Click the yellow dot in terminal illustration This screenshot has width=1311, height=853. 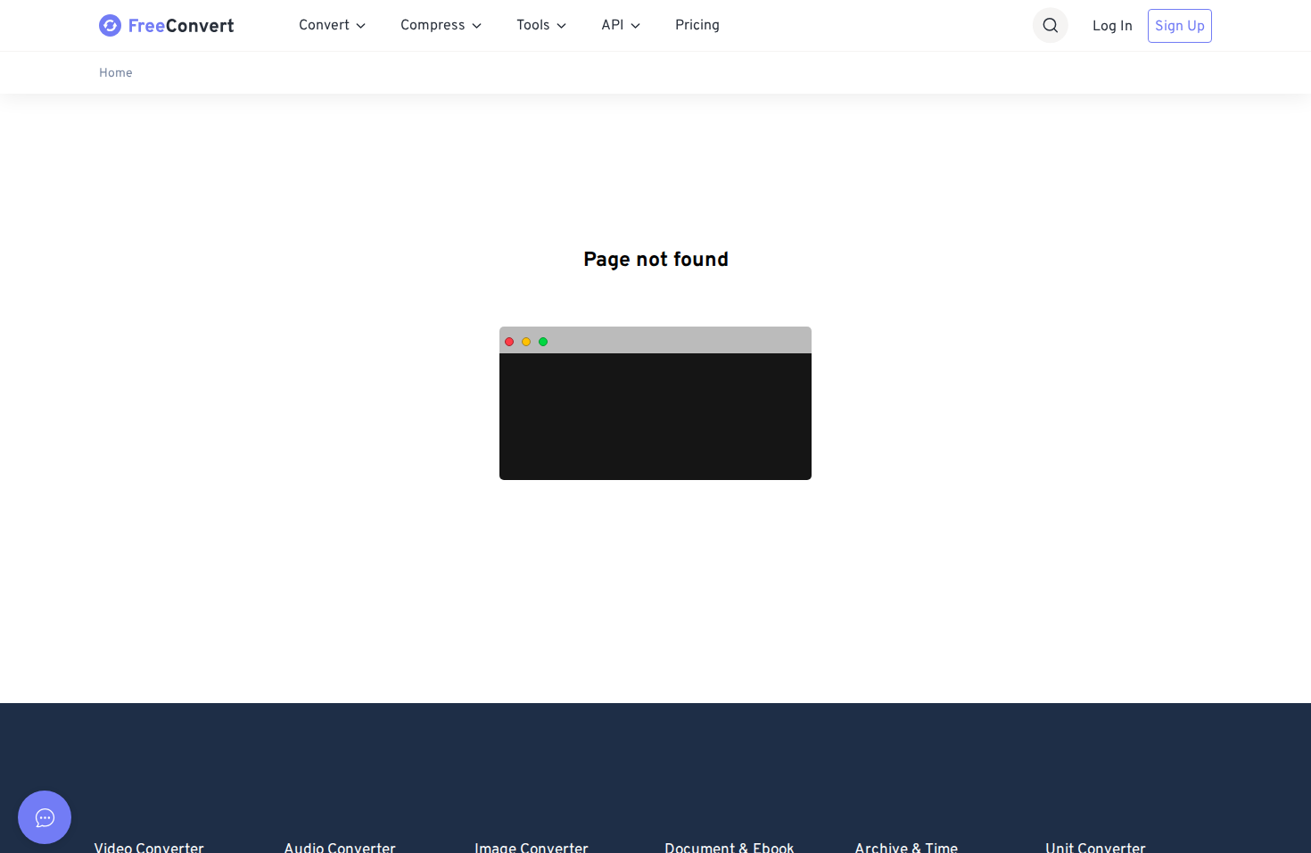pyautogui.click(x=526, y=342)
